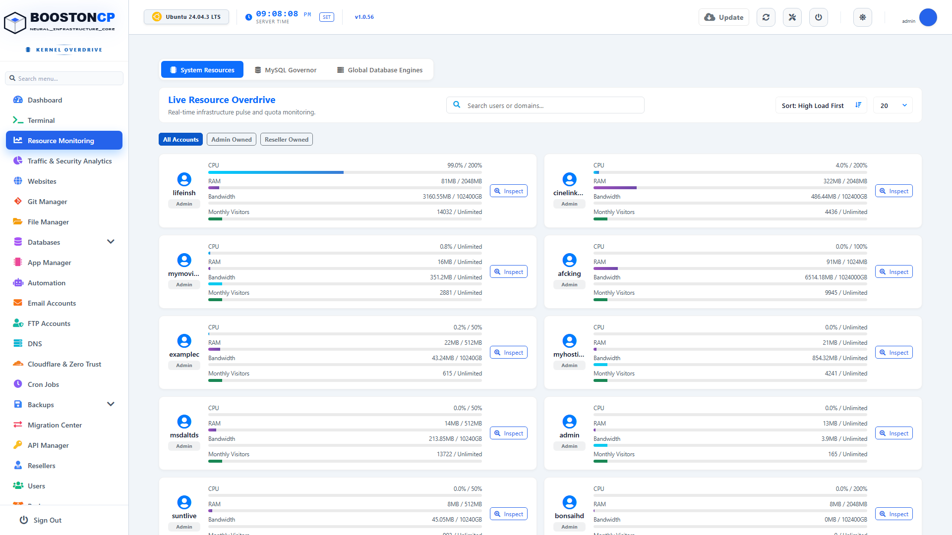Inspect the afcking account

coord(894,272)
